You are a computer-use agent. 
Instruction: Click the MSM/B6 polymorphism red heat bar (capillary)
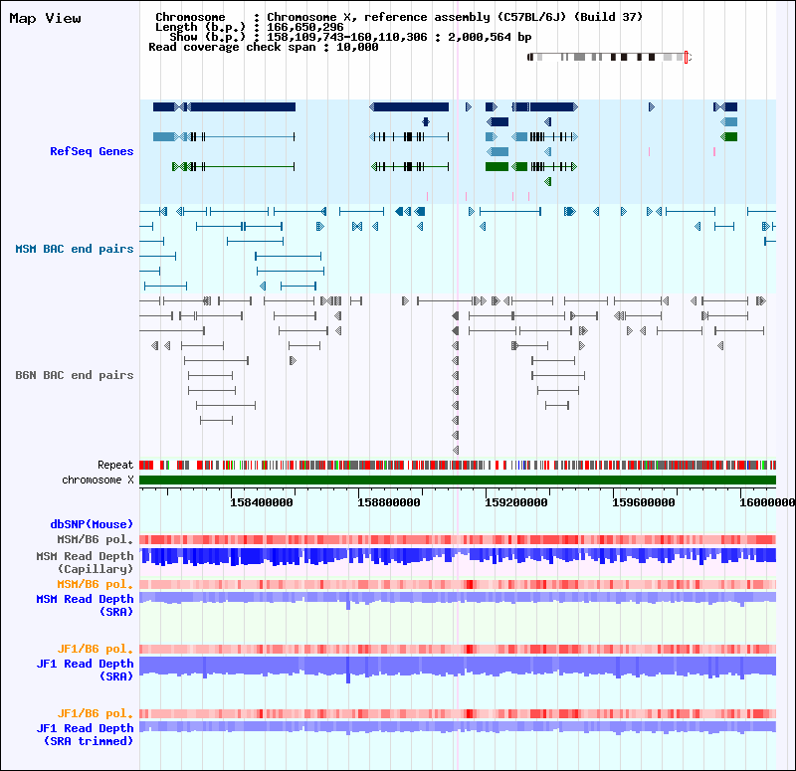point(458,539)
